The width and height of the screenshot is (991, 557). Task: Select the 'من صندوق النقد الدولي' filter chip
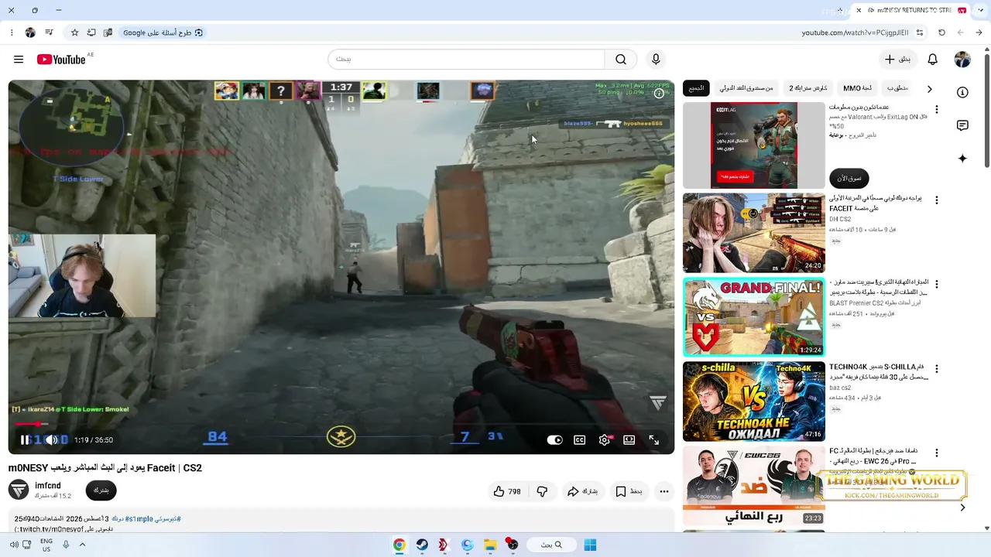click(746, 88)
